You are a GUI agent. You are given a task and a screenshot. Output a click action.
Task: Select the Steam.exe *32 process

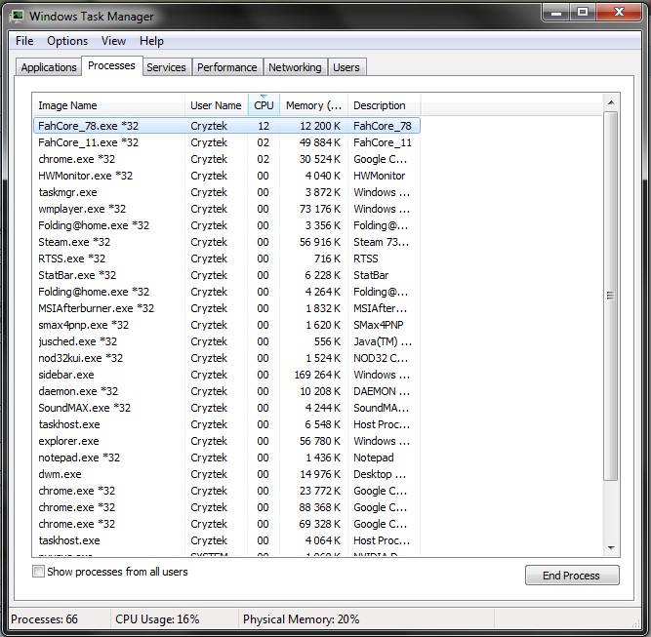tap(226, 242)
